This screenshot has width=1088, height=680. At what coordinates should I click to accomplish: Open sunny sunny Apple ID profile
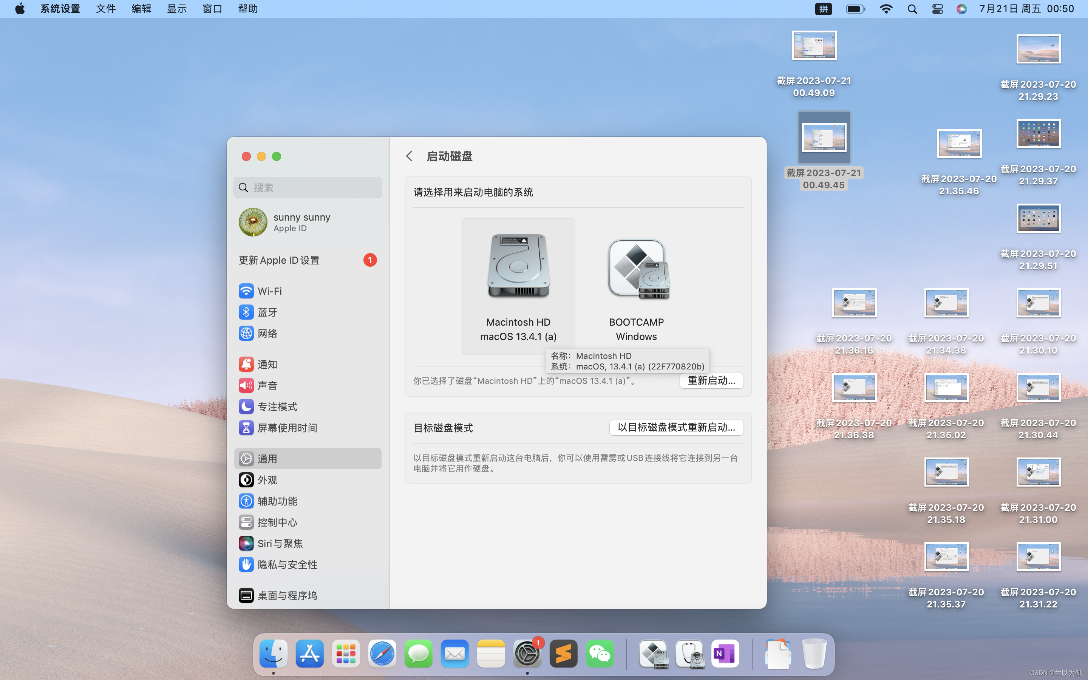coord(301,222)
